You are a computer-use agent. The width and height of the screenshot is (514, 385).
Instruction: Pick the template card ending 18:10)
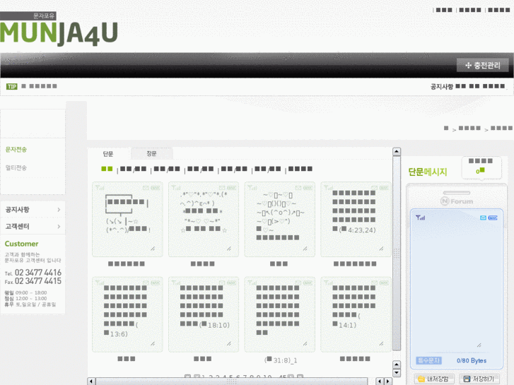point(204,314)
